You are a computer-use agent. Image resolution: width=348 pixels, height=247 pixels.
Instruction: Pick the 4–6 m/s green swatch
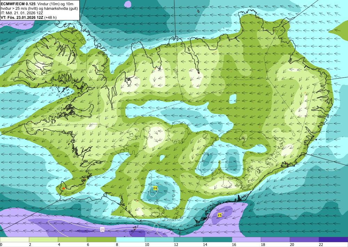72,240
